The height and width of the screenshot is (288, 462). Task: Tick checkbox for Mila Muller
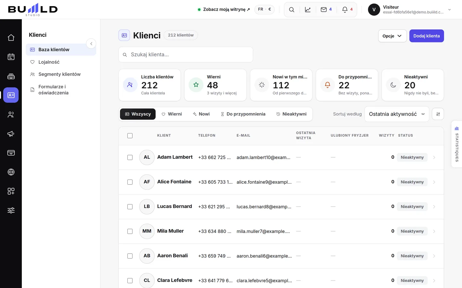[x=130, y=231]
